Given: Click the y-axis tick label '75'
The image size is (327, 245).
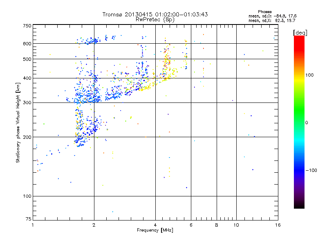Looking at the screenshot, I should point(29,219).
